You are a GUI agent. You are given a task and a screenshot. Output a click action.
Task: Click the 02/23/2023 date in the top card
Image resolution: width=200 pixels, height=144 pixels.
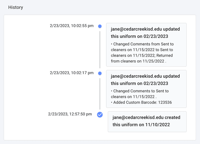coord(157,36)
